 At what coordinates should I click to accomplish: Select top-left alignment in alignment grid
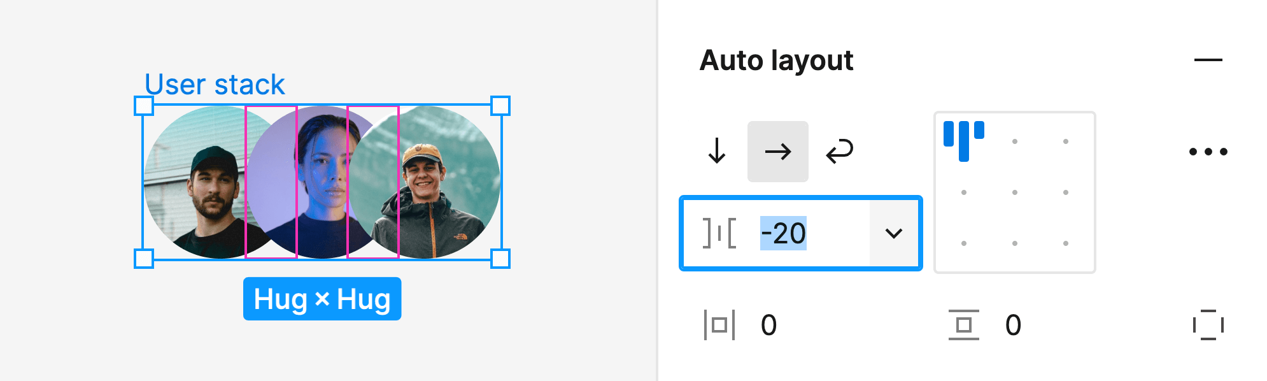point(963,140)
